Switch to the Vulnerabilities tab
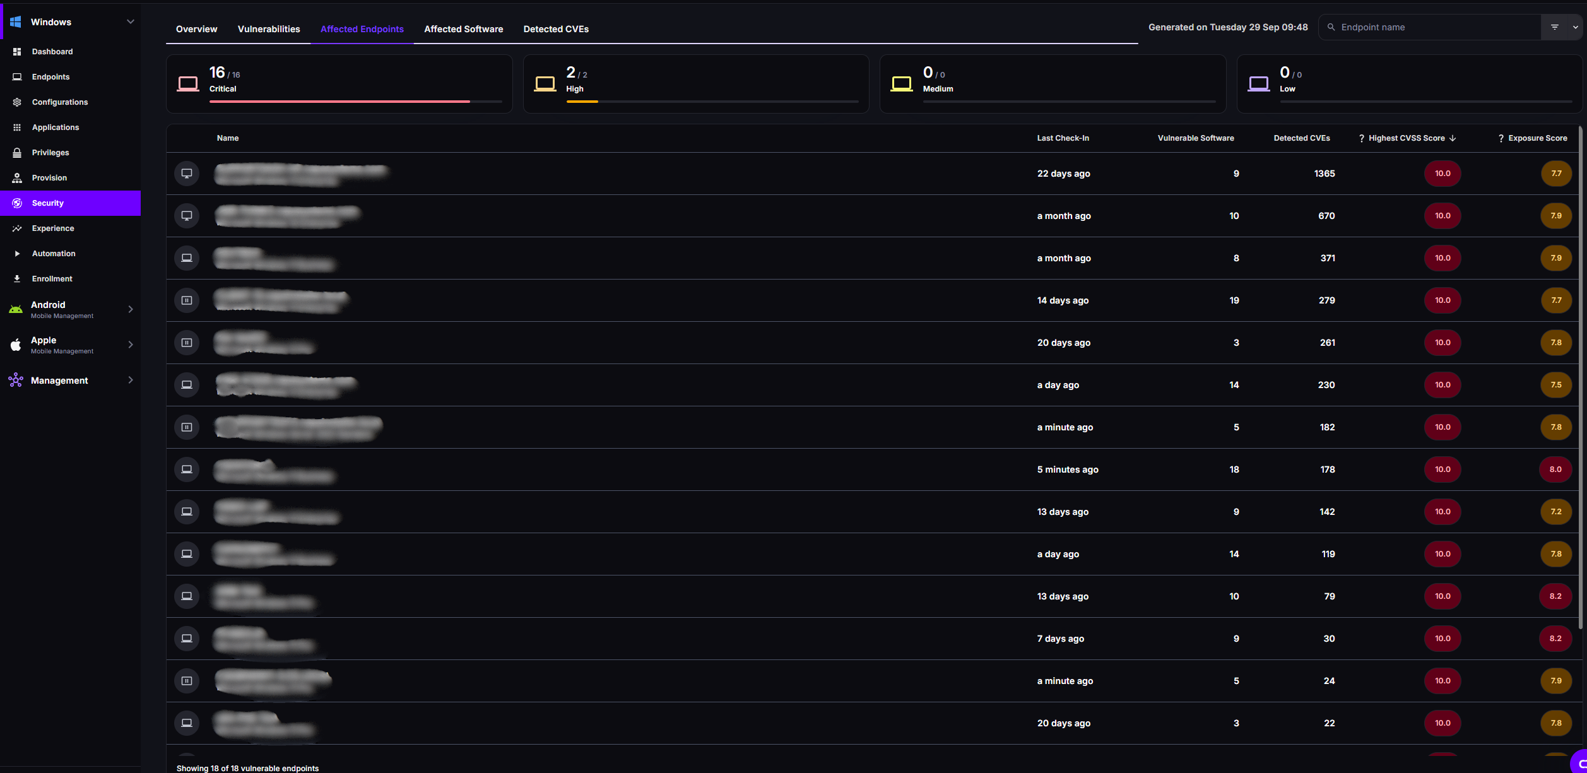Image resolution: width=1587 pixels, height=773 pixels. [269, 29]
